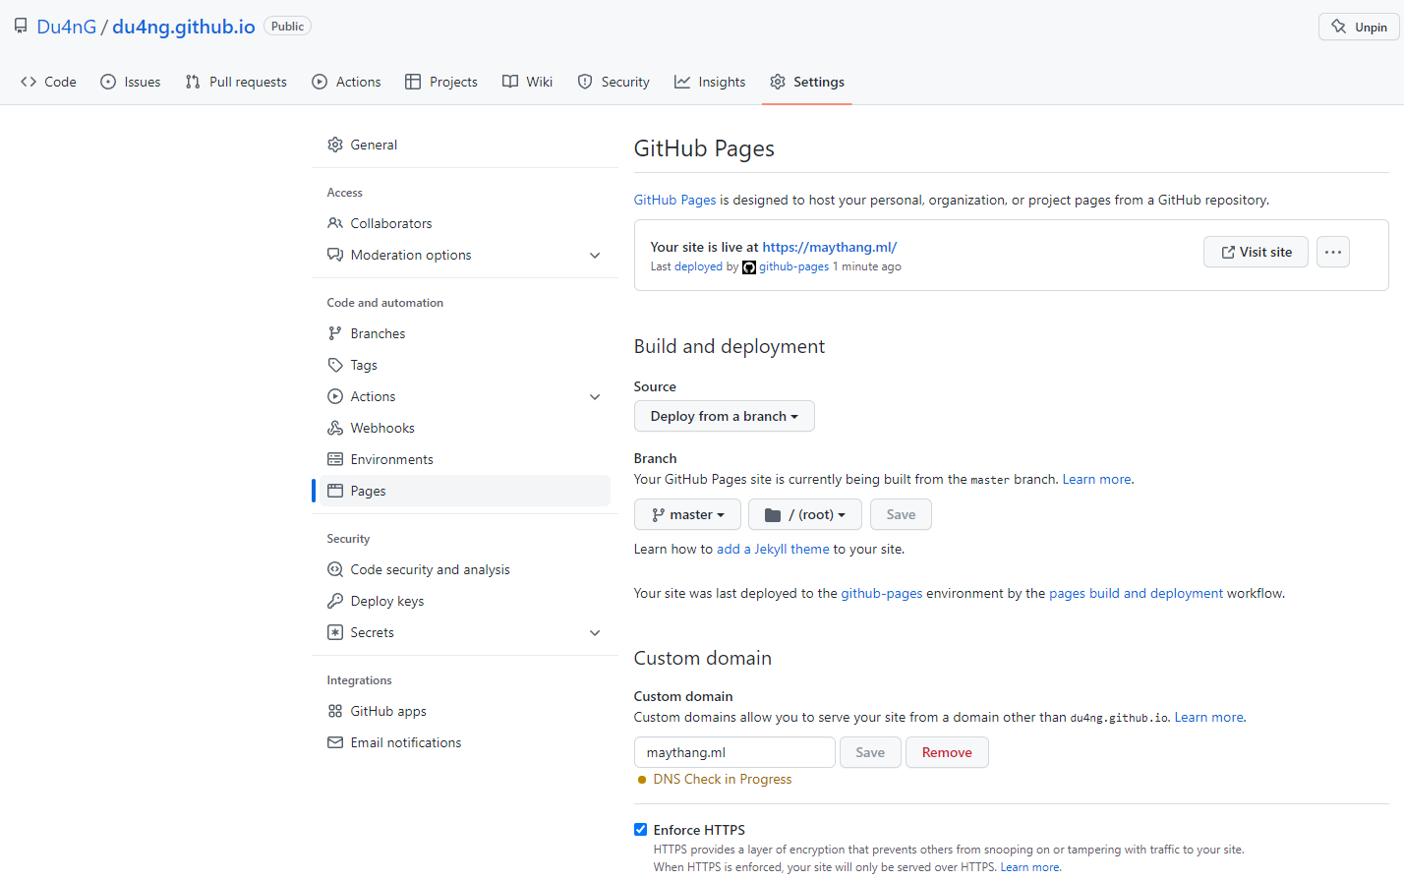Screen dimensions: 1404x881
Task: Open the Pull requests tab
Action: coord(236,82)
